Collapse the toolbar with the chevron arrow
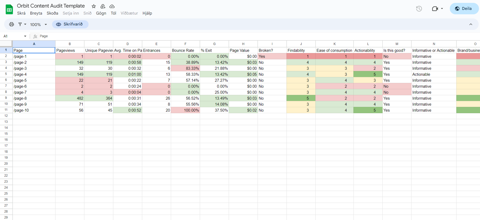480x220 pixels. click(471, 24)
